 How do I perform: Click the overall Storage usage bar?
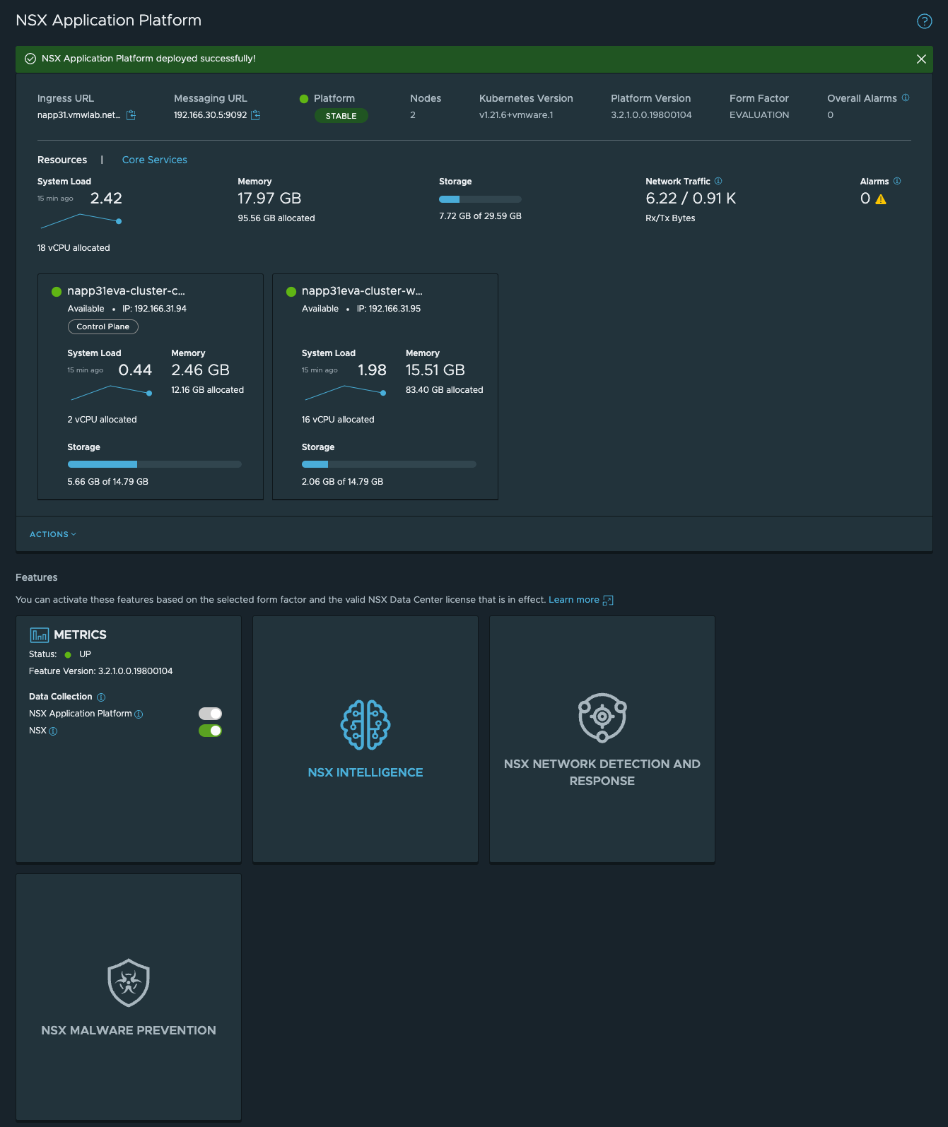pyautogui.click(x=480, y=199)
